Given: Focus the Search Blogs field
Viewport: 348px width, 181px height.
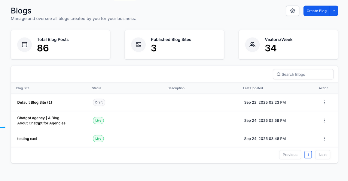Looking at the screenshot, I should pyautogui.click(x=303, y=74).
